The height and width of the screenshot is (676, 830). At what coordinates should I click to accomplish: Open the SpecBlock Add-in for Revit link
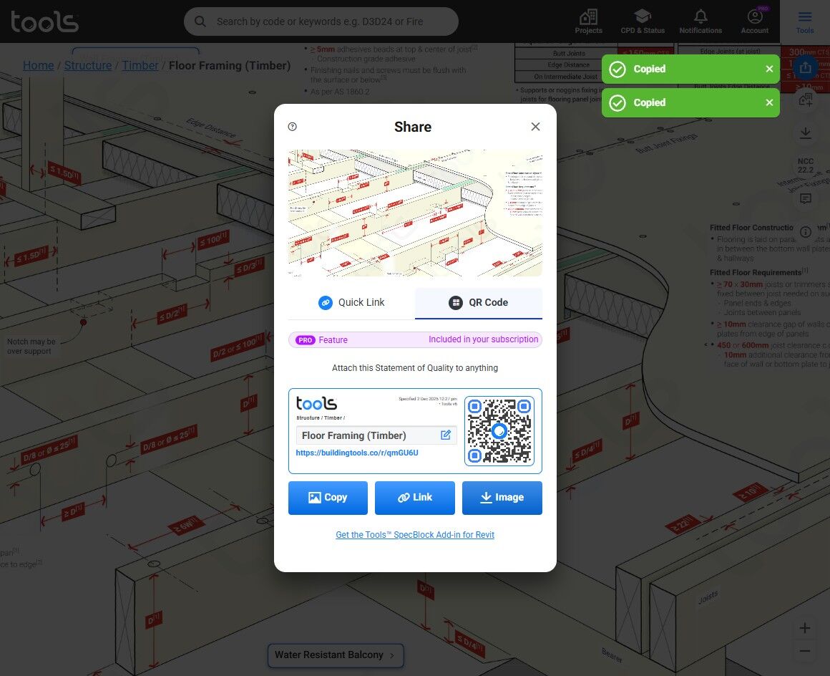[415, 534]
